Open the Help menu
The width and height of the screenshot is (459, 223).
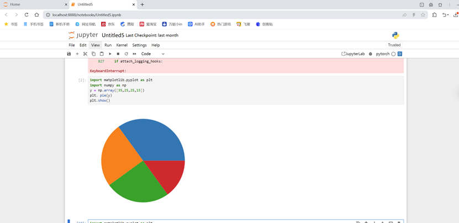pyautogui.click(x=155, y=45)
